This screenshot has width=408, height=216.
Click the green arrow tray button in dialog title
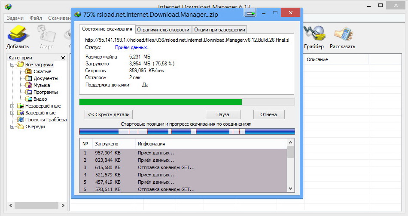(250, 13)
